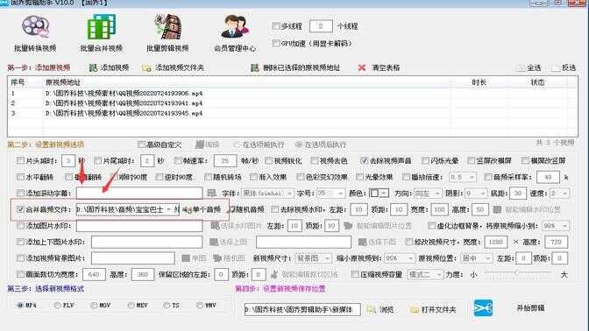Image resolution: width=589 pixels, height=331 pixels.
Task: Click the 浏览 browse button
Action: 380,310
